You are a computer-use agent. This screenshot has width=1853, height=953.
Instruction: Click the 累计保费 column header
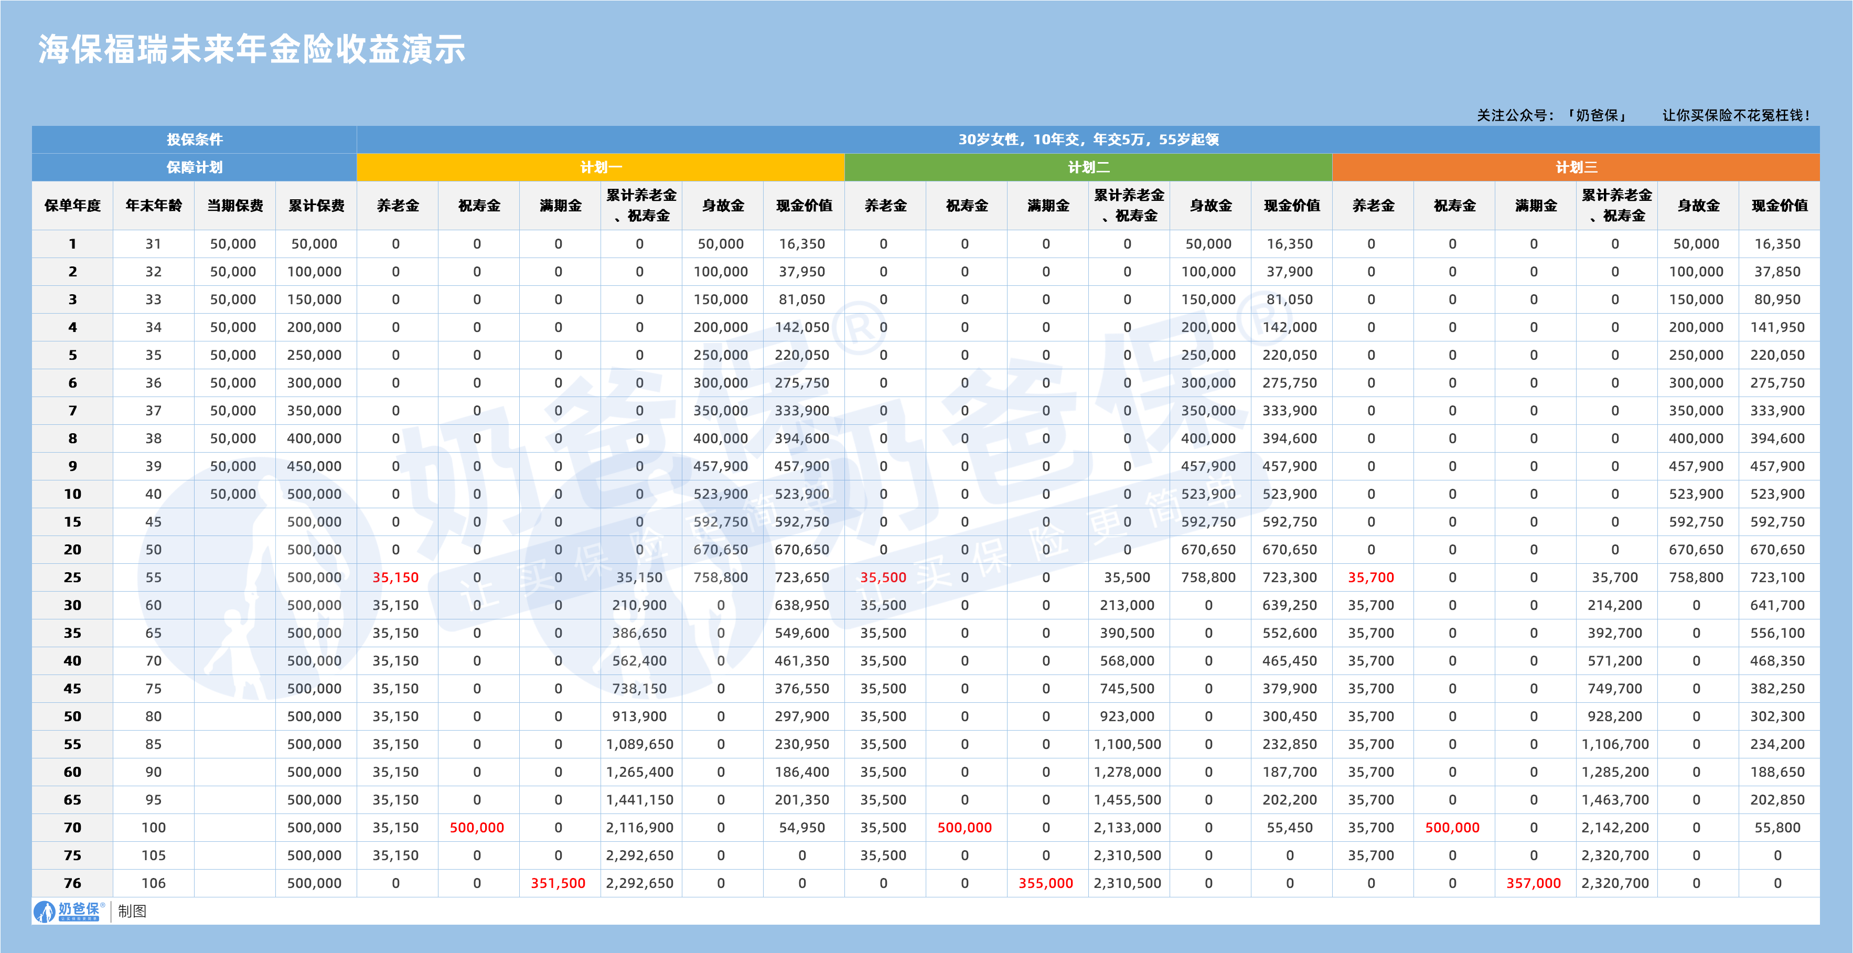point(316,206)
